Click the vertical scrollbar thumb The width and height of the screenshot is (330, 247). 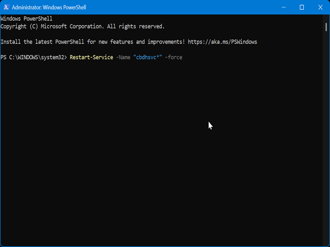(x=326, y=27)
